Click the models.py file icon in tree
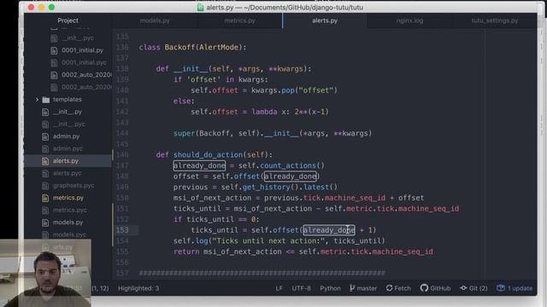 (x=45, y=223)
